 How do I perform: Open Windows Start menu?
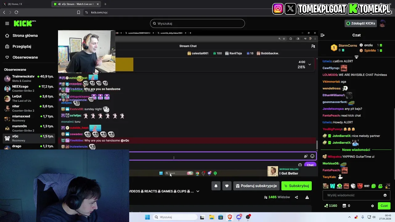[x=148, y=217]
